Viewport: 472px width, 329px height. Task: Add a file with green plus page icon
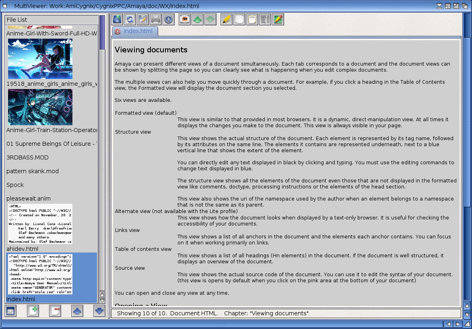click(33, 310)
